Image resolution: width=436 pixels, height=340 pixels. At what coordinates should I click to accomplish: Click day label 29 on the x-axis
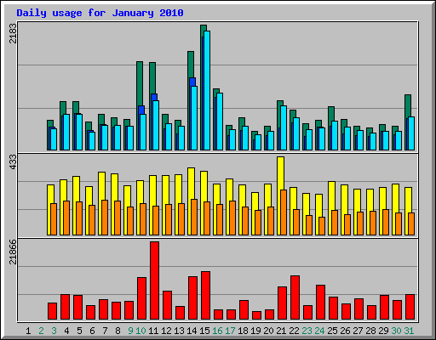pyautogui.click(x=383, y=331)
